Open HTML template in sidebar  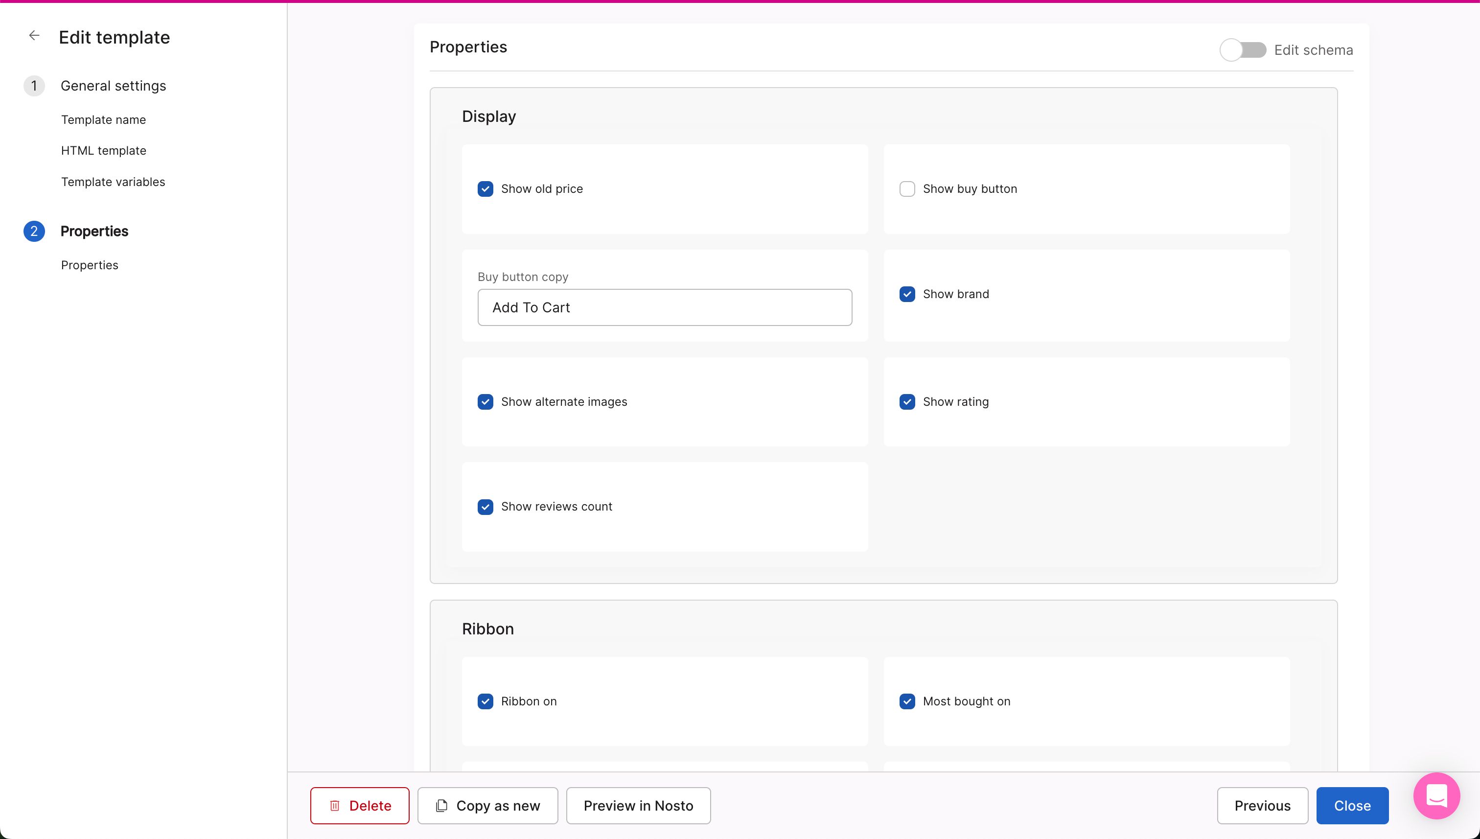104,150
